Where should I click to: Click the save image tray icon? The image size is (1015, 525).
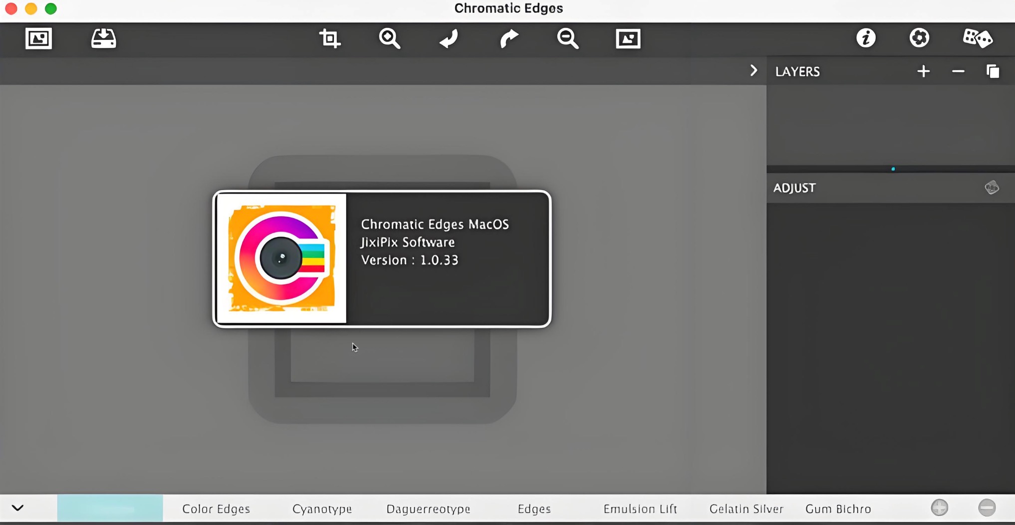coord(104,38)
